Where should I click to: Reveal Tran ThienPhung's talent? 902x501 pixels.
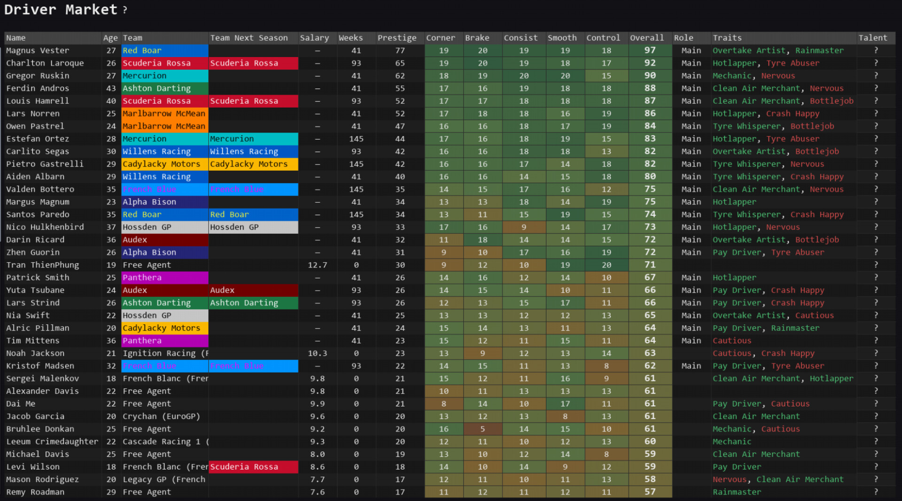(876, 265)
